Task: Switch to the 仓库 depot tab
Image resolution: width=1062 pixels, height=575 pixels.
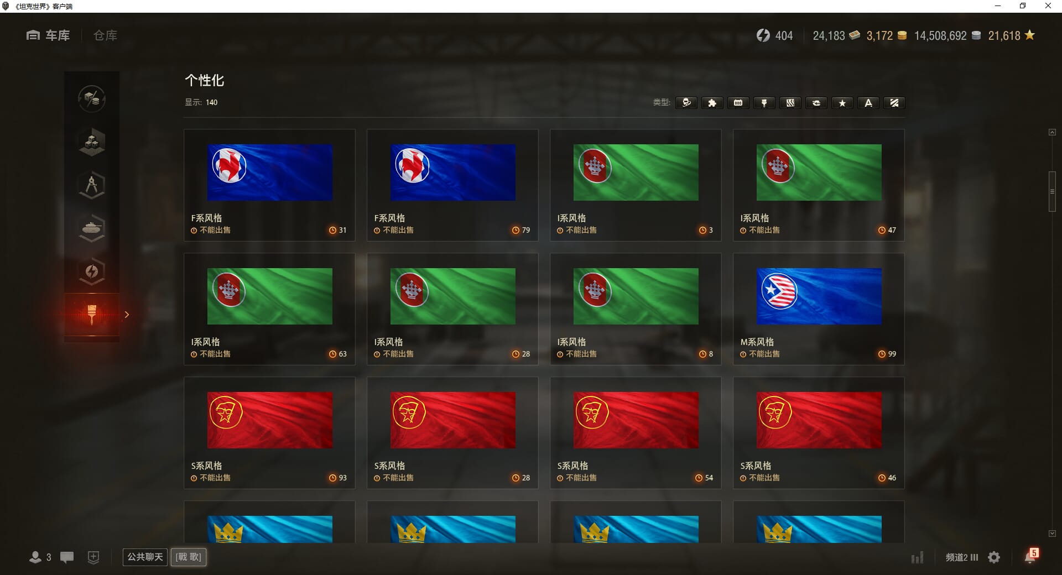Action: (x=105, y=35)
